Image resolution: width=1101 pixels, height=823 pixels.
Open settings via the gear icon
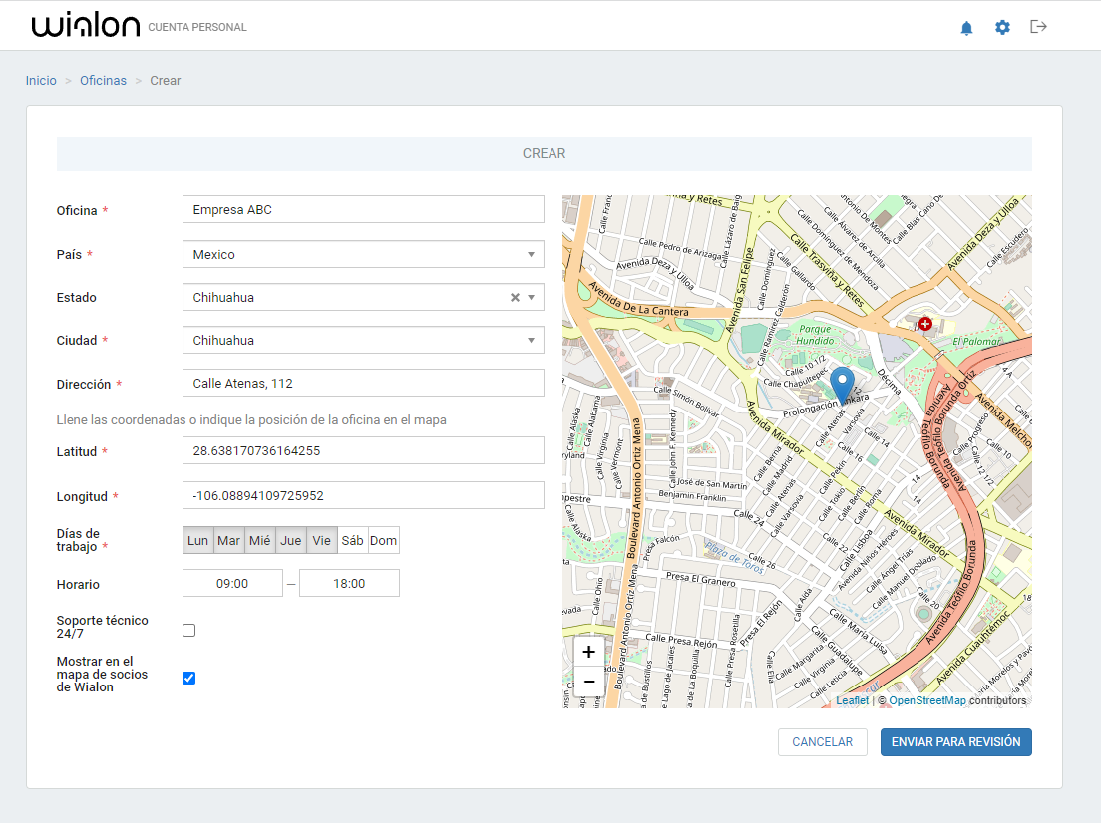coord(1002,28)
